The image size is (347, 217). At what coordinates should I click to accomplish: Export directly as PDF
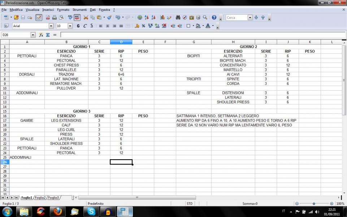(x=48, y=17)
